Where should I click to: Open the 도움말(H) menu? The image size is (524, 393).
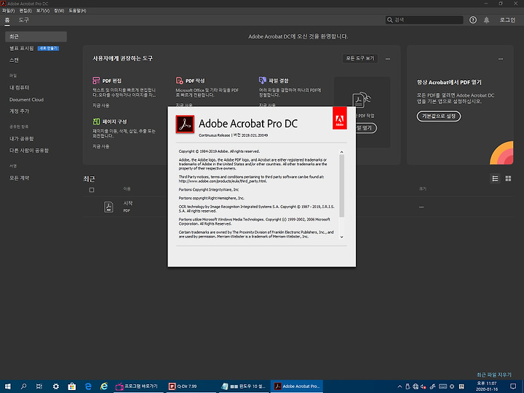click(77, 11)
